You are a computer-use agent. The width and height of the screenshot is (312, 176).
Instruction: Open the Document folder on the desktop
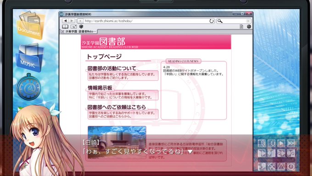pos(30,25)
